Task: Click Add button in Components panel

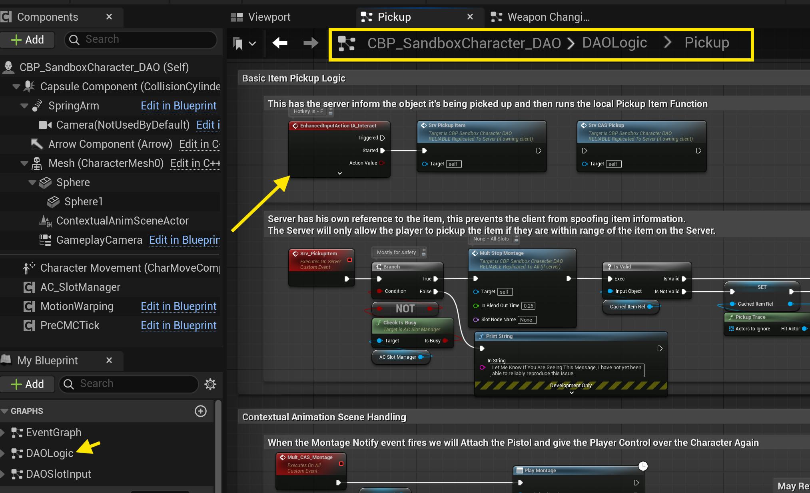Action: click(x=27, y=40)
